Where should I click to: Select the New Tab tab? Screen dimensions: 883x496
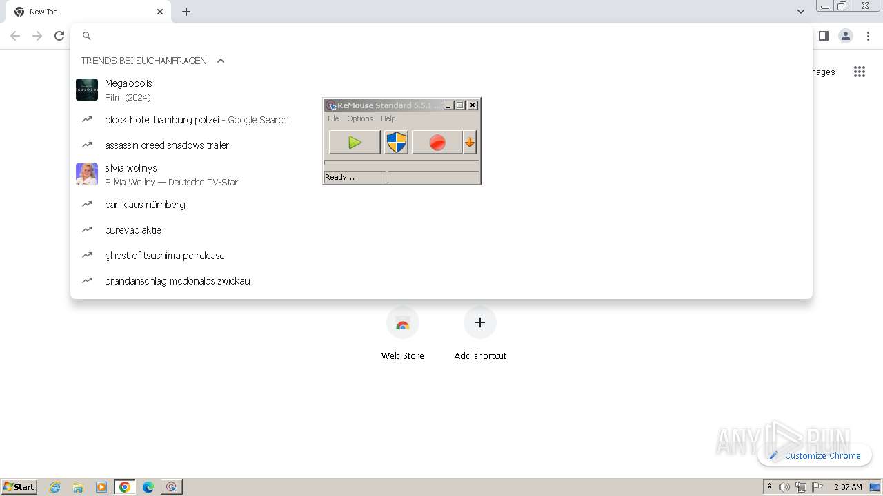click(88, 12)
